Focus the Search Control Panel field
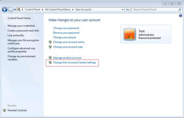Image resolution: width=184 pixels, height=118 pixels. click(x=155, y=9)
